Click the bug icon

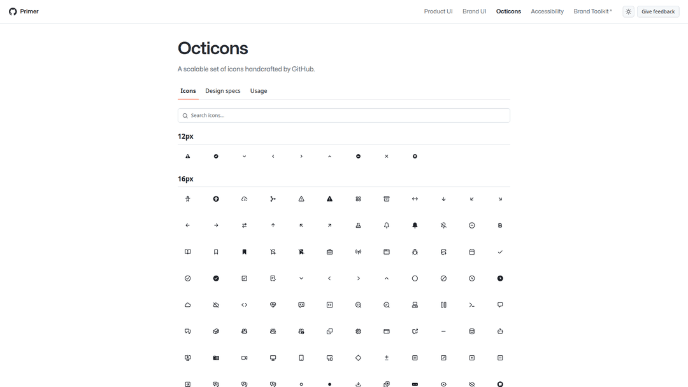tap(415, 252)
